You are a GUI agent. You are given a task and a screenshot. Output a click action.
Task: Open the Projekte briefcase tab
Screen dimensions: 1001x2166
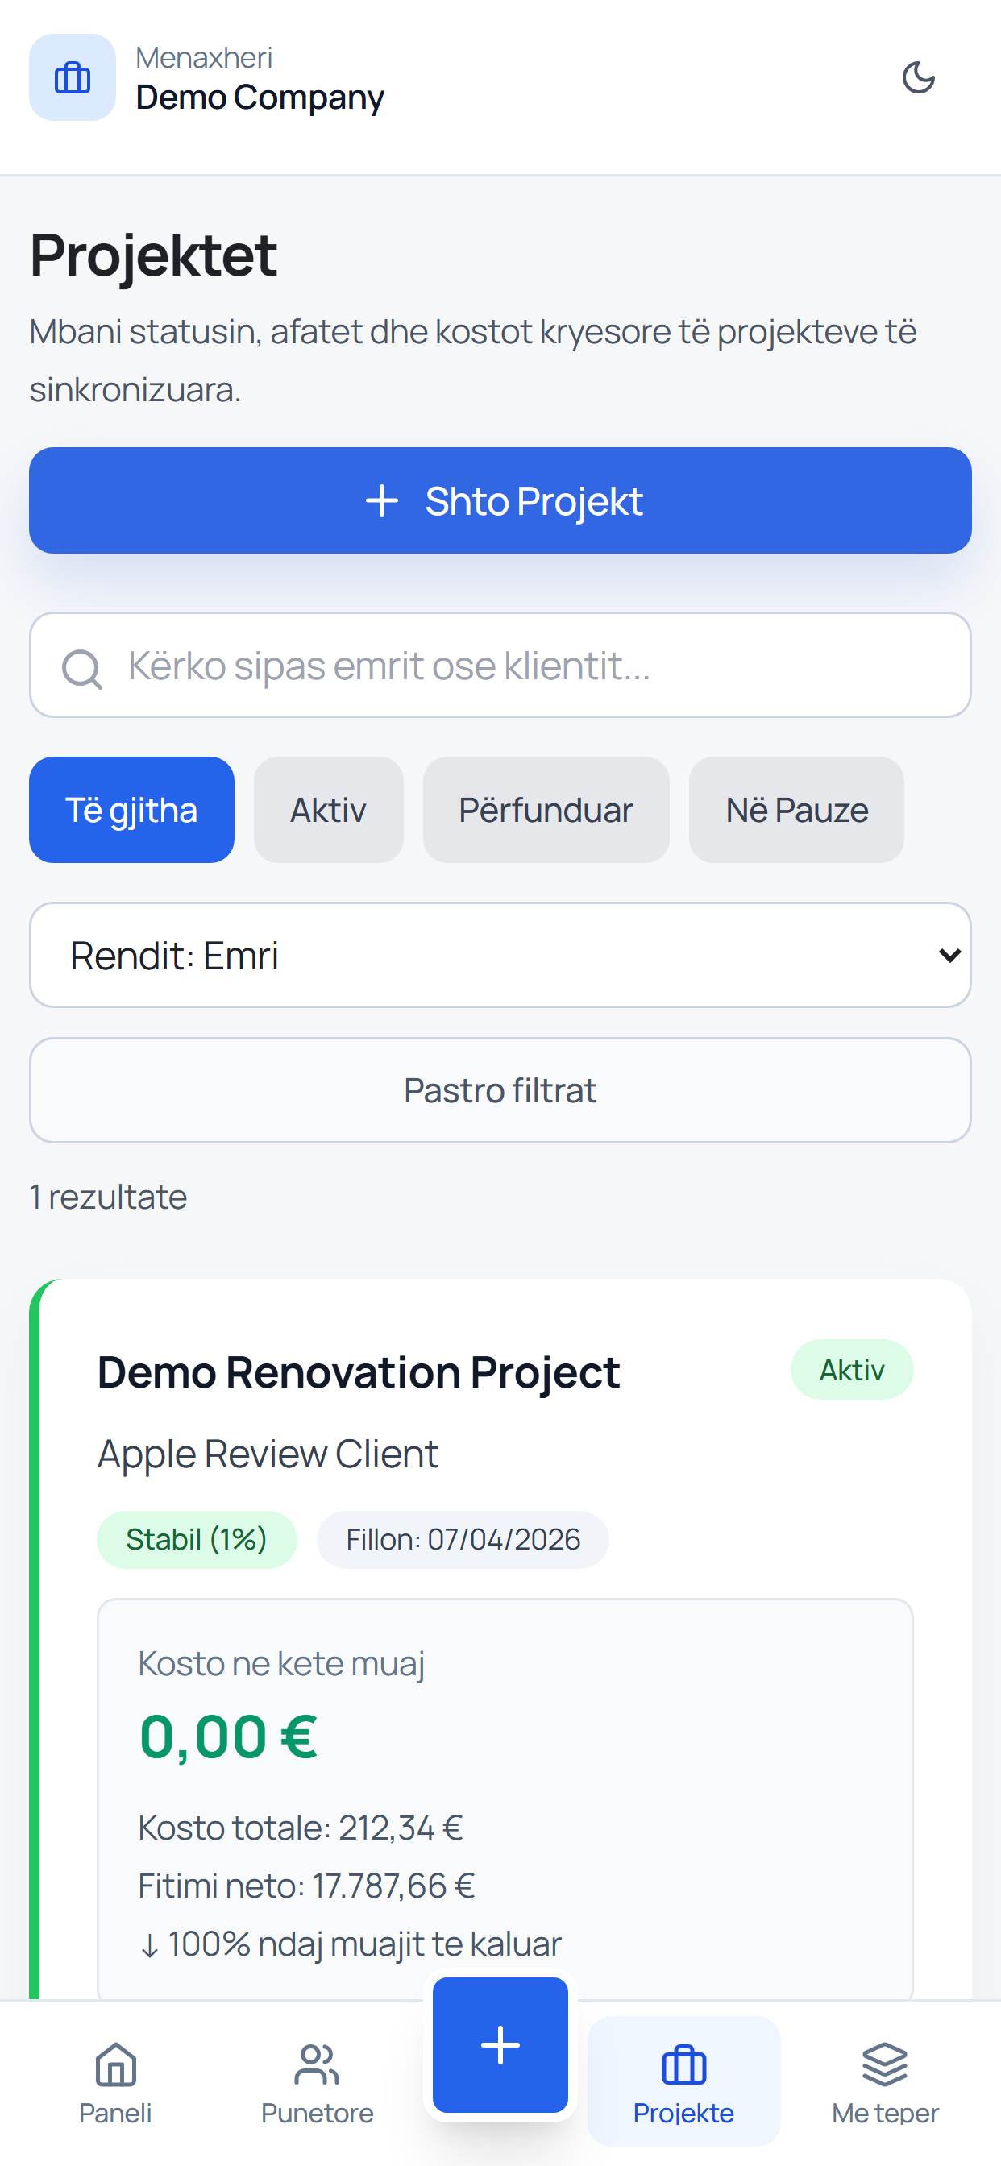pos(684,2081)
